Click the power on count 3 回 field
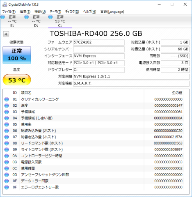 click(x=175, y=63)
